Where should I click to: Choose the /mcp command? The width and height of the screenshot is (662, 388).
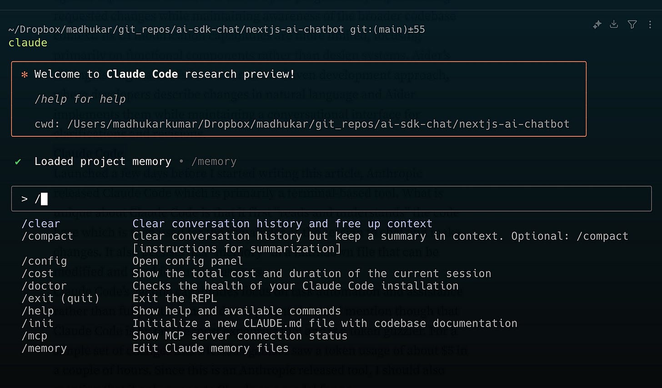(x=35, y=336)
